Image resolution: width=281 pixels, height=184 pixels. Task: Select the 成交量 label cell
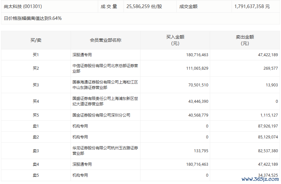(109, 6)
